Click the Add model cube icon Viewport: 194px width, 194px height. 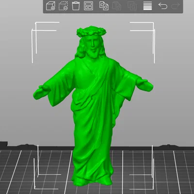coord(50,6)
